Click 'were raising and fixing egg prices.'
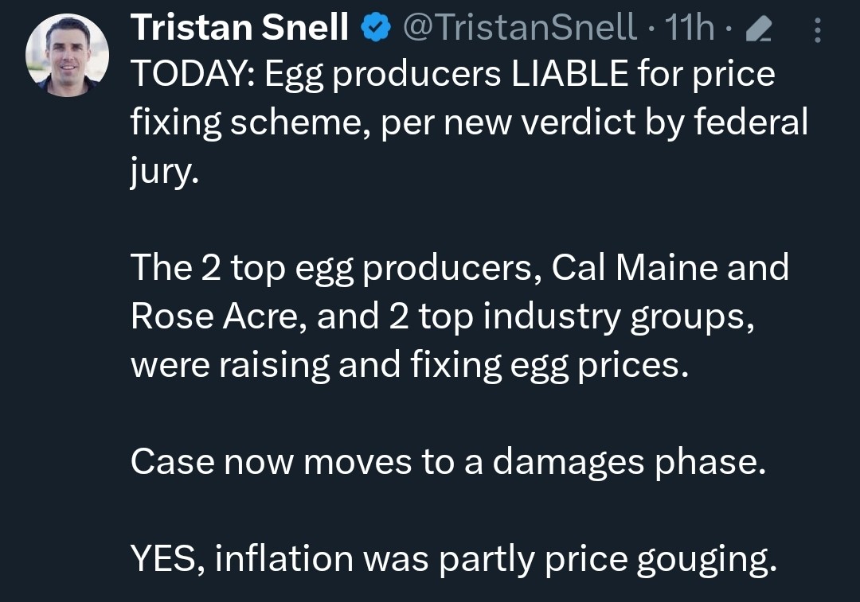 (x=410, y=365)
